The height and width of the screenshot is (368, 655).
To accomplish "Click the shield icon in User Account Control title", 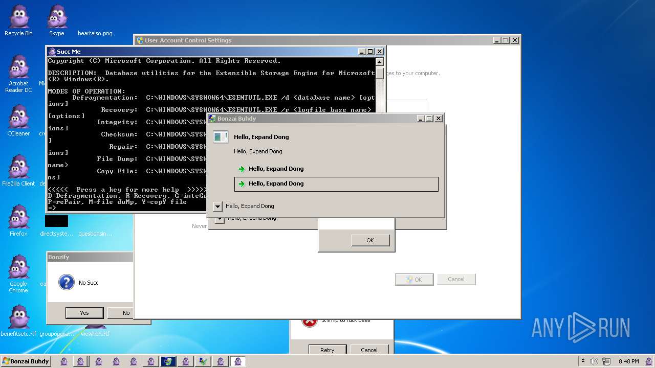I will tap(140, 40).
